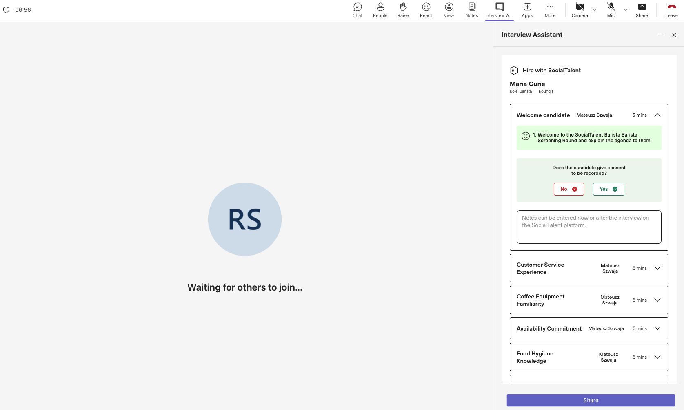Click the interview notes text field
Screen dimensions: 684x410
[x=589, y=227]
